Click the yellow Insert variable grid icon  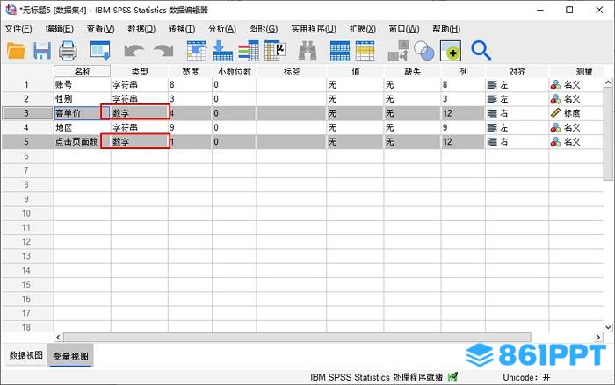coord(365,51)
